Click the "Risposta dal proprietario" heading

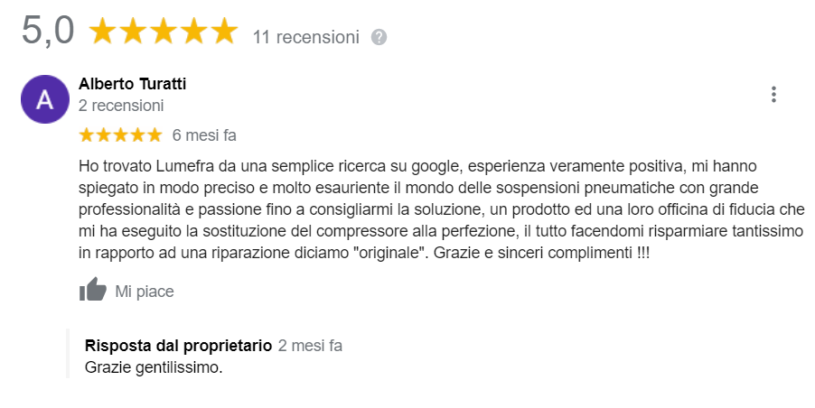pyautogui.click(x=178, y=346)
